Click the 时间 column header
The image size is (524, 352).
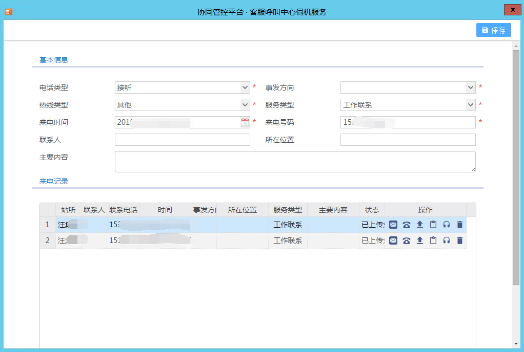click(x=165, y=210)
